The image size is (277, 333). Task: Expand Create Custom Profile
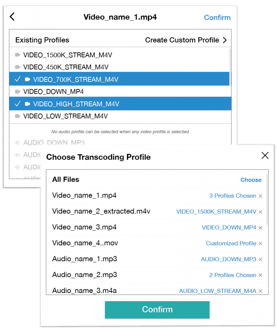[186, 40]
